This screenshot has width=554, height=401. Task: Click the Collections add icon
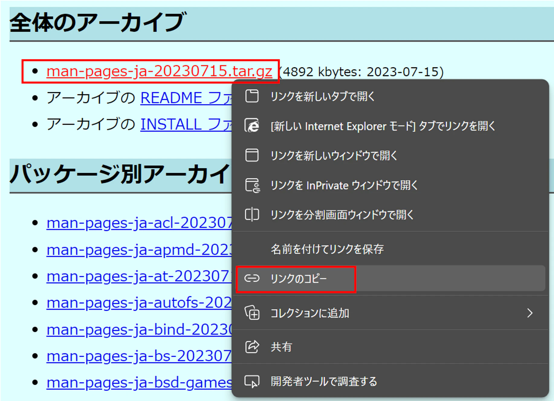pos(252,313)
